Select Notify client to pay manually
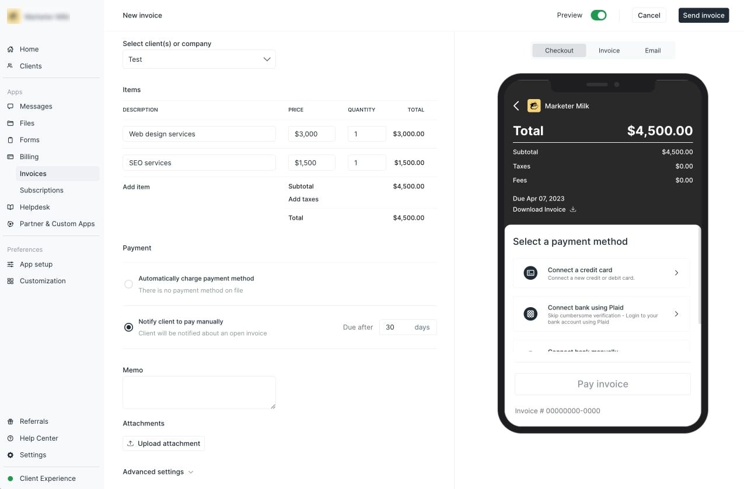 tap(128, 327)
